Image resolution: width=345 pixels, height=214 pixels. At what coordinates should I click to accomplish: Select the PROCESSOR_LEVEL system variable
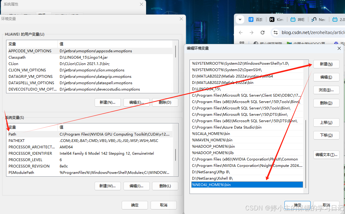[90, 160]
